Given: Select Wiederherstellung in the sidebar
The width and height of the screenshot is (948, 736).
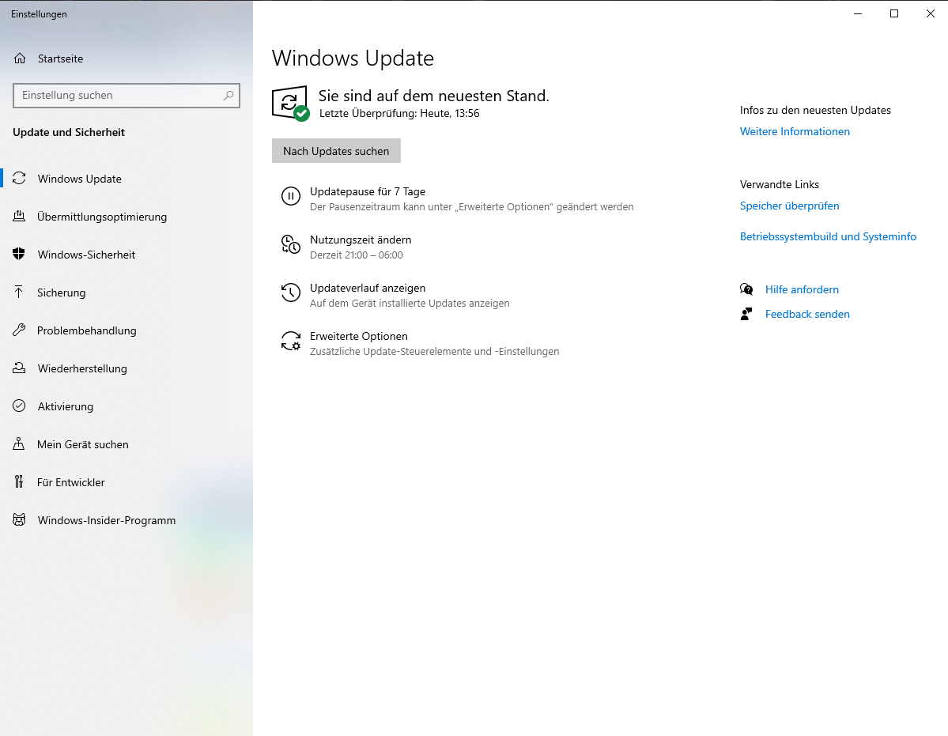Looking at the screenshot, I should pyautogui.click(x=127, y=368).
